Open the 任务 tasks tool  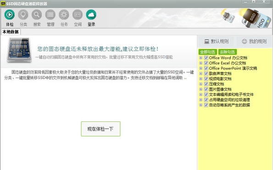(x=64, y=15)
